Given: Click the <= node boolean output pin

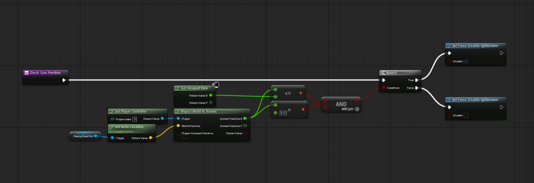Looking at the screenshot, I should (x=300, y=93).
